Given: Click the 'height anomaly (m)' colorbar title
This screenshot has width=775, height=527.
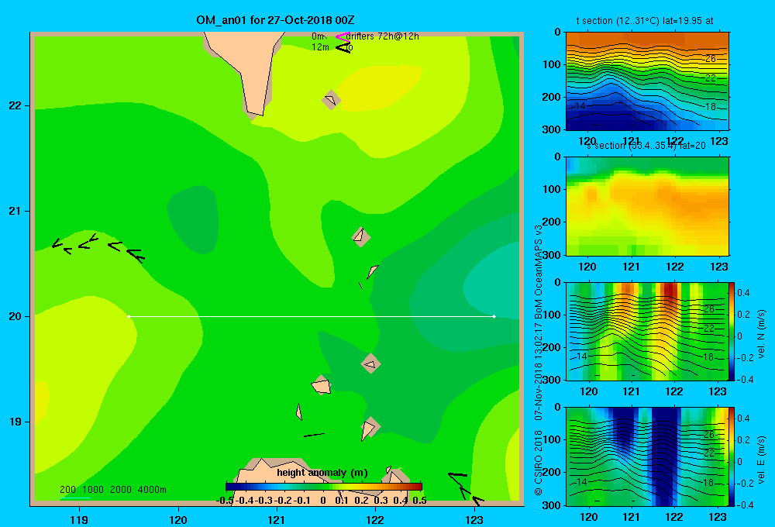Looking at the screenshot, I should tap(322, 473).
